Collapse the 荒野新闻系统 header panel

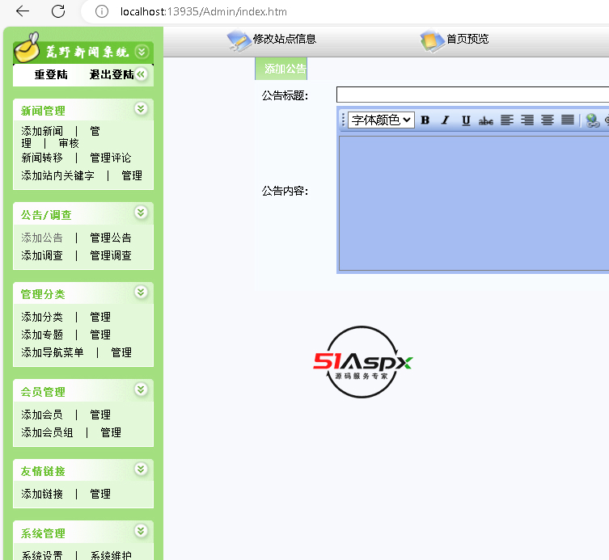point(142,51)
